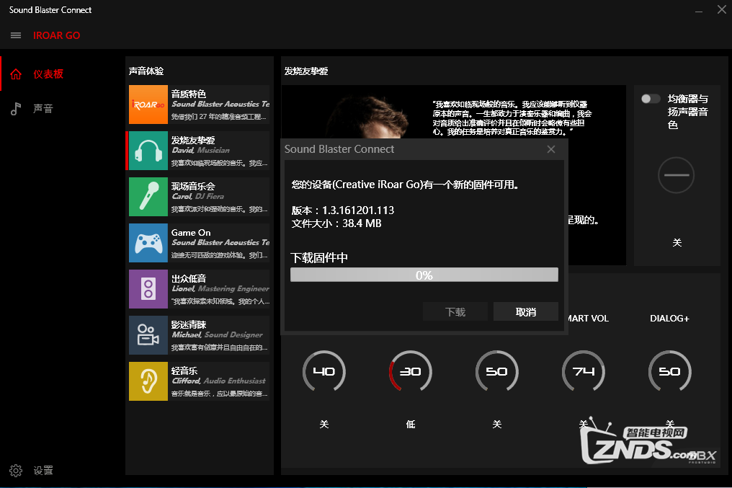Adjust the red dial showing value 30
Viewport: 732px width, 488px height.
coord(411,371)
